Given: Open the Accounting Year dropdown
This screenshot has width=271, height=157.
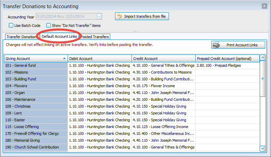Looking at the screenshot, I should (x=99, y=16).
